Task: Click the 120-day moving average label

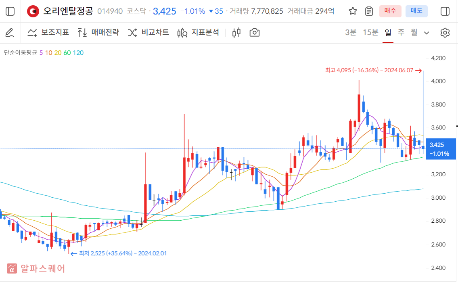Action: (78, 53)
